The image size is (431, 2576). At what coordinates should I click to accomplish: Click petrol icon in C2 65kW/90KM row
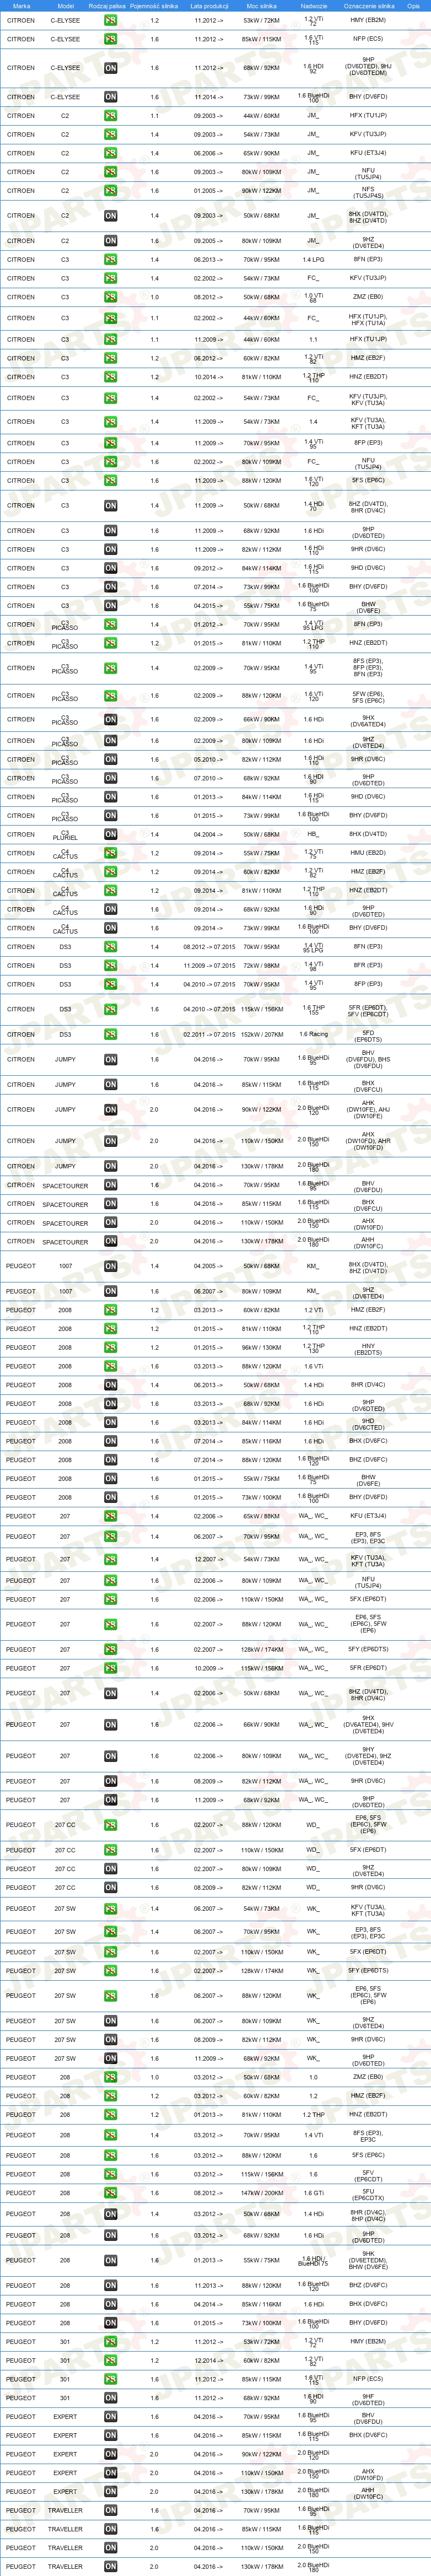pyautogui.click(x=110, y=153)
